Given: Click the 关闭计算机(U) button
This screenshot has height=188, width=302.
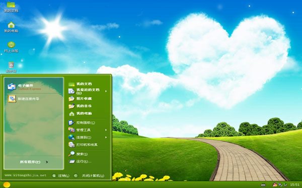Looking at the screenshot, I should [89, 175].
